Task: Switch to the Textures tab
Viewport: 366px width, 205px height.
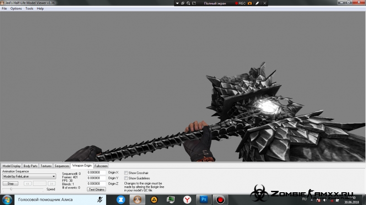Action: (46, 166)
